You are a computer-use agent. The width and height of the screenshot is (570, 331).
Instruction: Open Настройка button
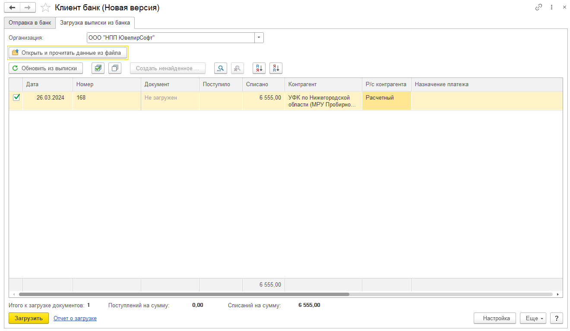click(x=495, y=318)
